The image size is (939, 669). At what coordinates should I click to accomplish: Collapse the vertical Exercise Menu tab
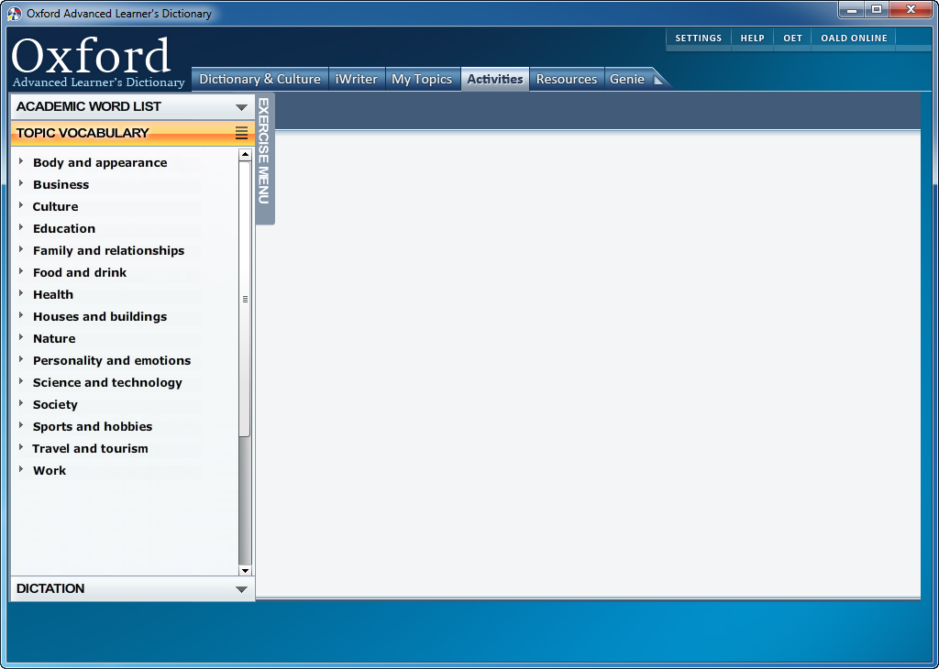263,151
